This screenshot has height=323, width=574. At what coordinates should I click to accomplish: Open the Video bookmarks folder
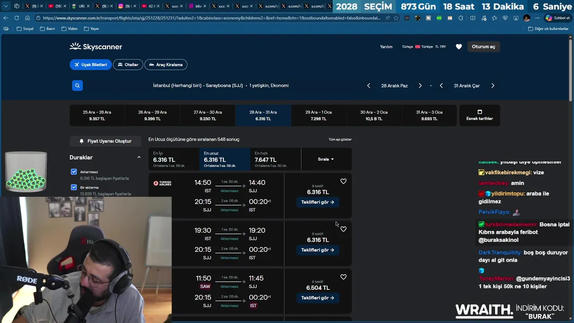click(x=69, y=29)
